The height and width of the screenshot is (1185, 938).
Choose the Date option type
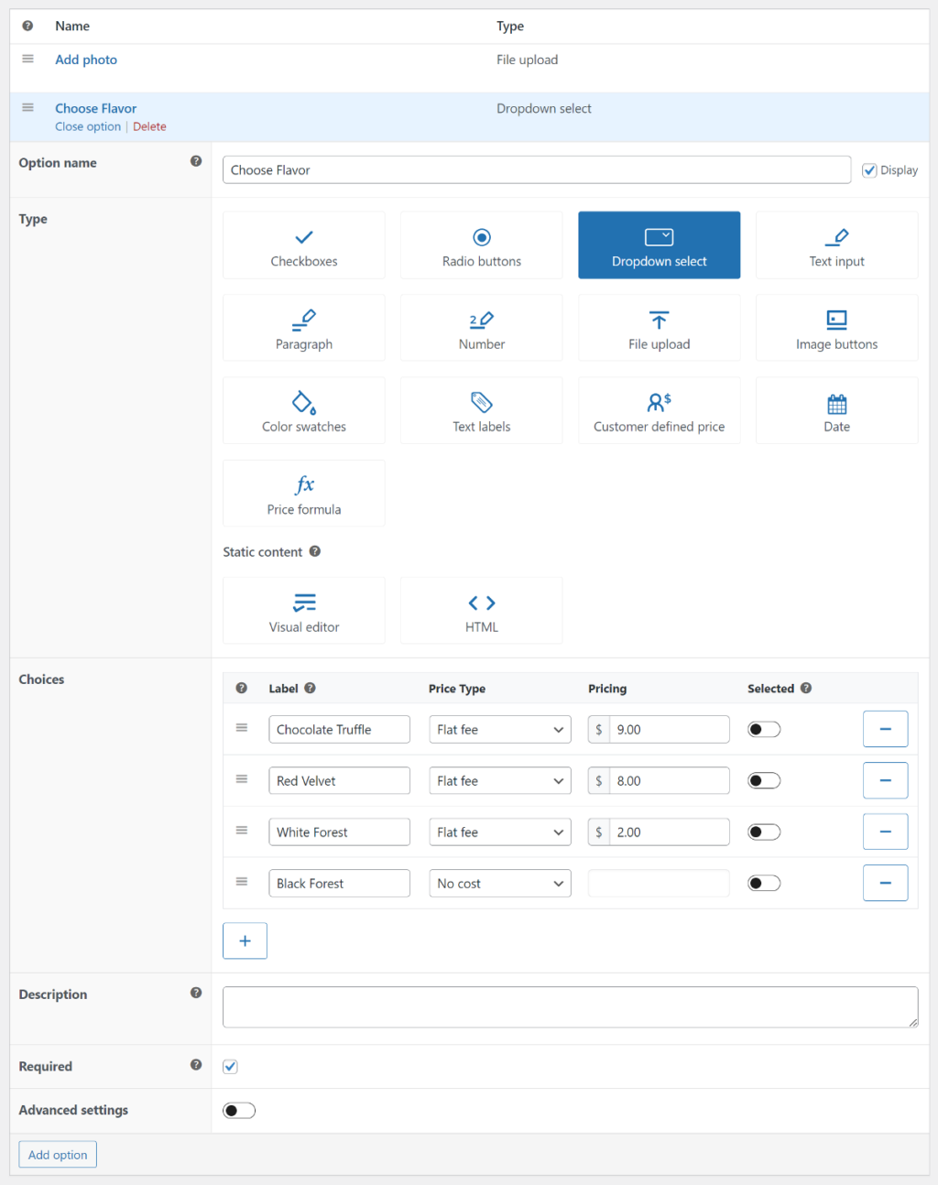(835, 411)
